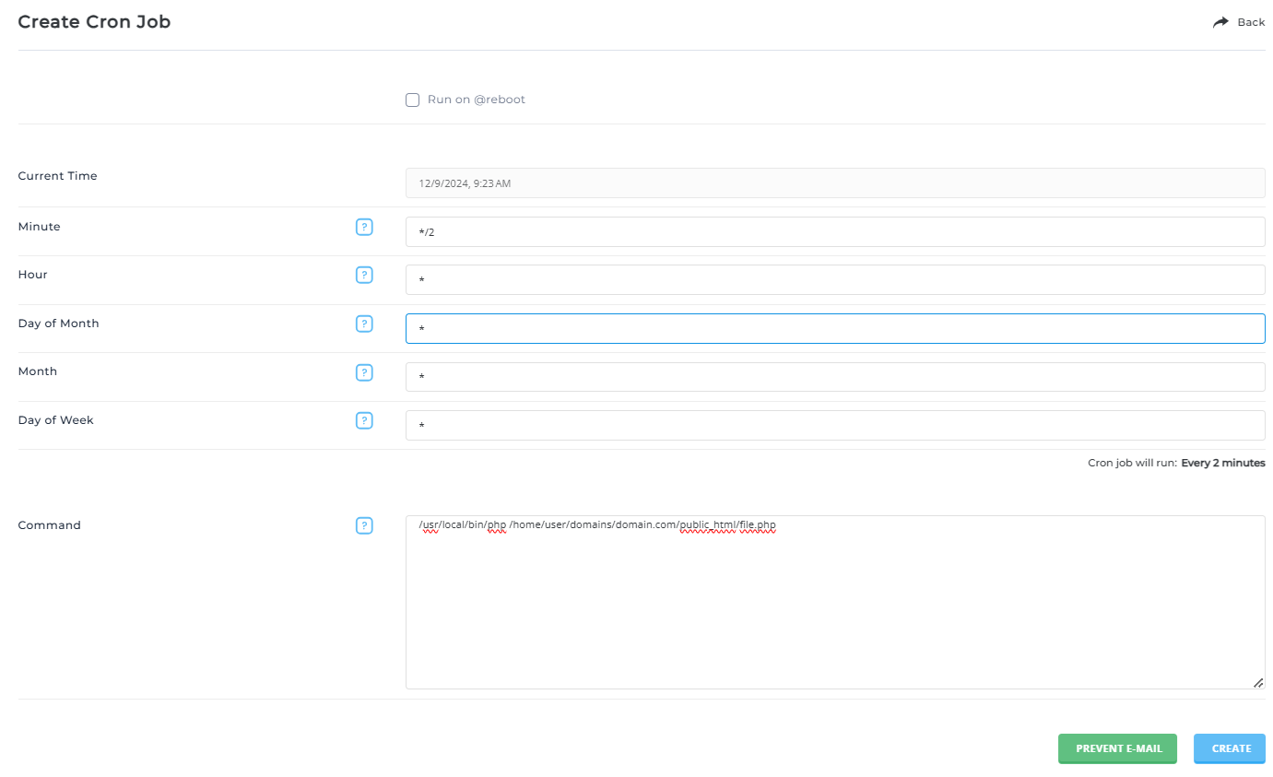The height and width of the screenshot is (777, 1273).
Task: Click the 'Hour' field label
Action: 32,275
